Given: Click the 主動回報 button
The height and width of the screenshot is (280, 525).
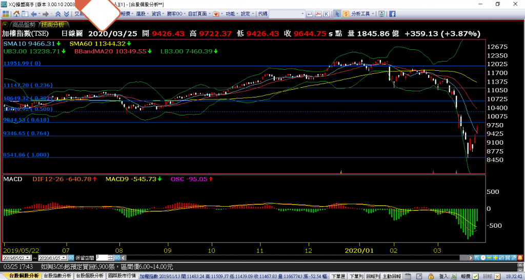Looking at the screenshot, I should [392, 276].
